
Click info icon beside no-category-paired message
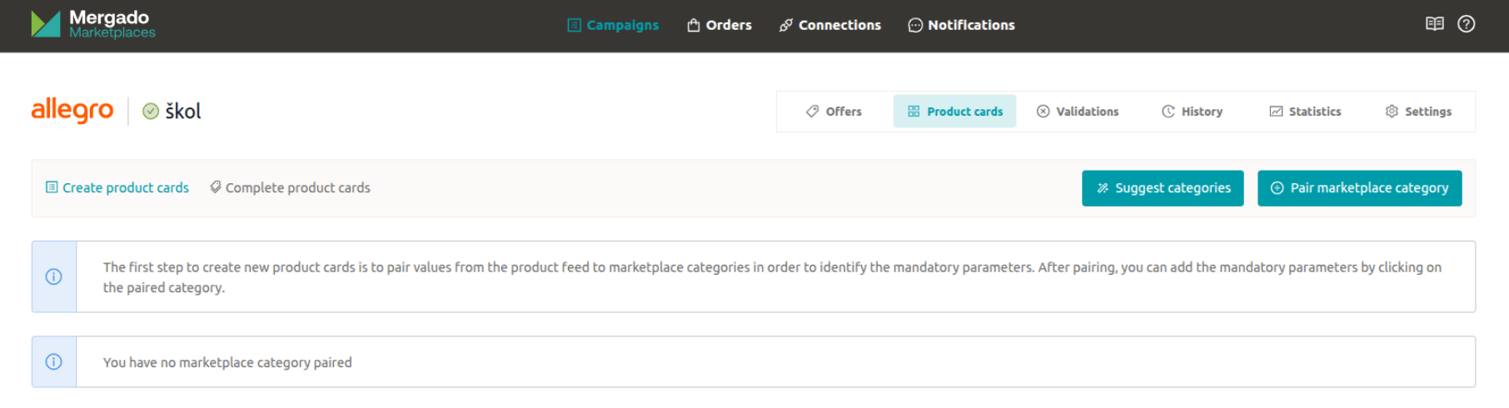point(54,361)
